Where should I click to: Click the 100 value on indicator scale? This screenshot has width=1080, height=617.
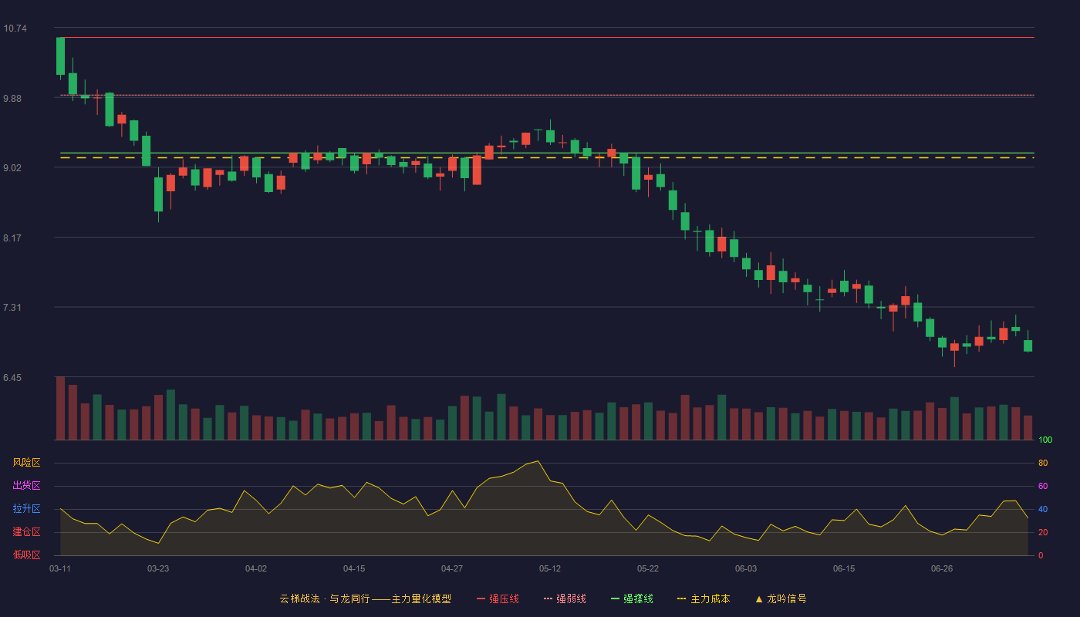coord(1045,440)
